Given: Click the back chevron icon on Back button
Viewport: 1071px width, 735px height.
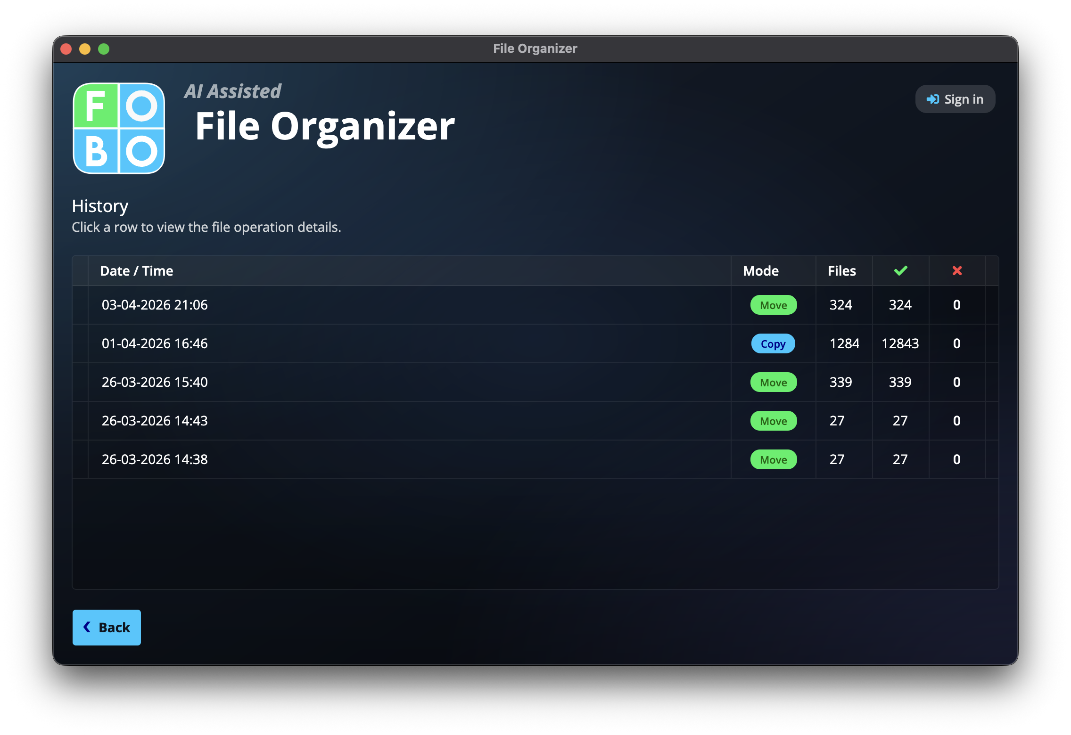Looking at the screenshot, I should tap(86, 627).
